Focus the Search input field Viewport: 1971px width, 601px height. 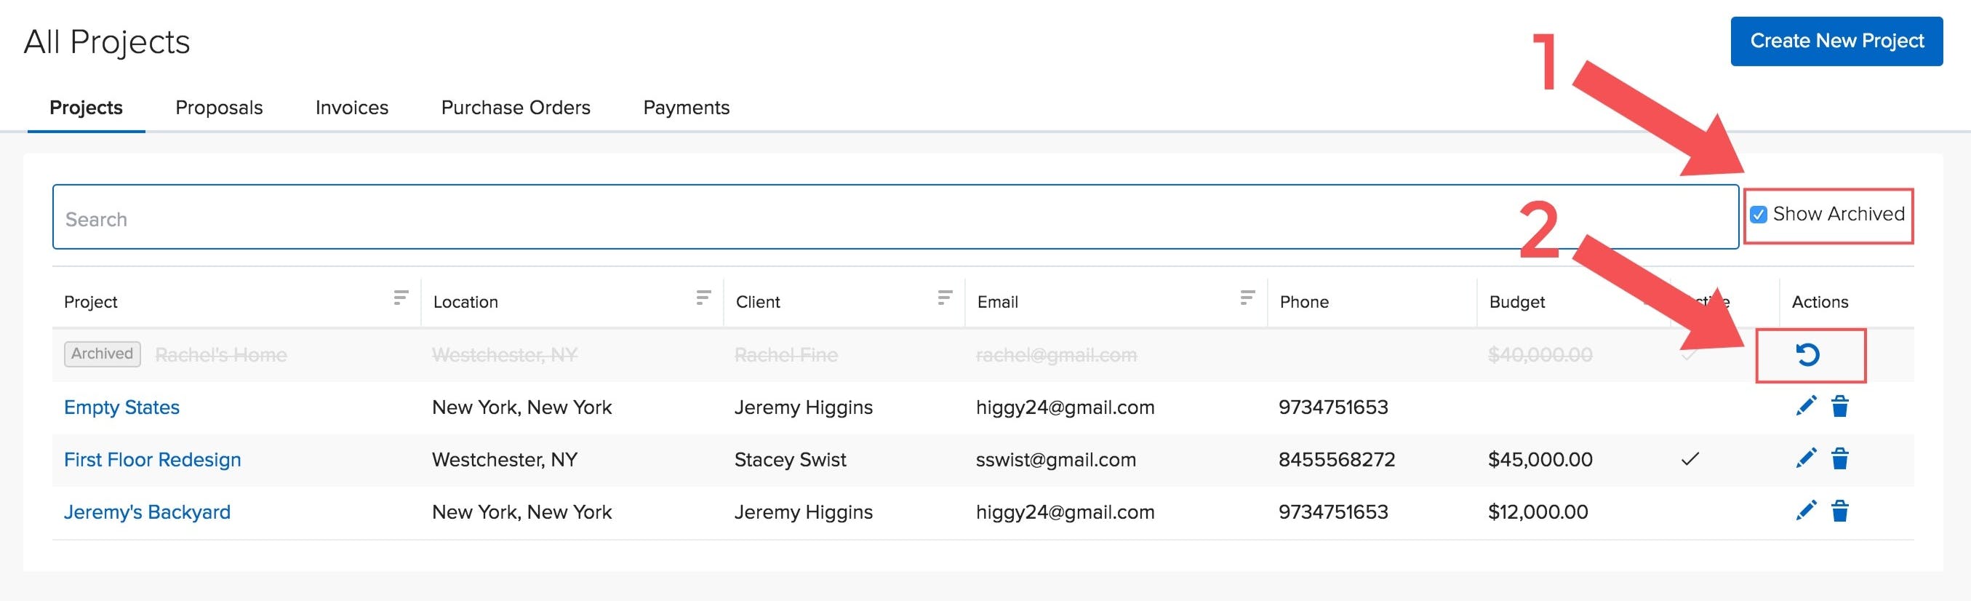895,218
